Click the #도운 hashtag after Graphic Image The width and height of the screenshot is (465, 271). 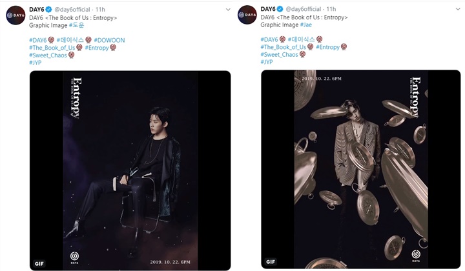tap(77, 25)
